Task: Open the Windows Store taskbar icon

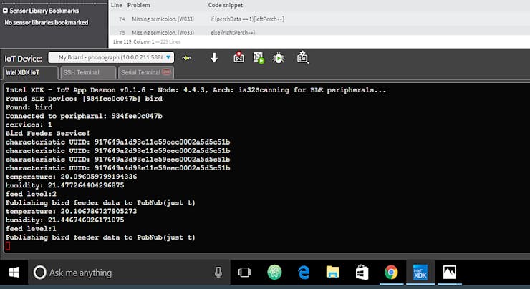Action: point(362,272)
